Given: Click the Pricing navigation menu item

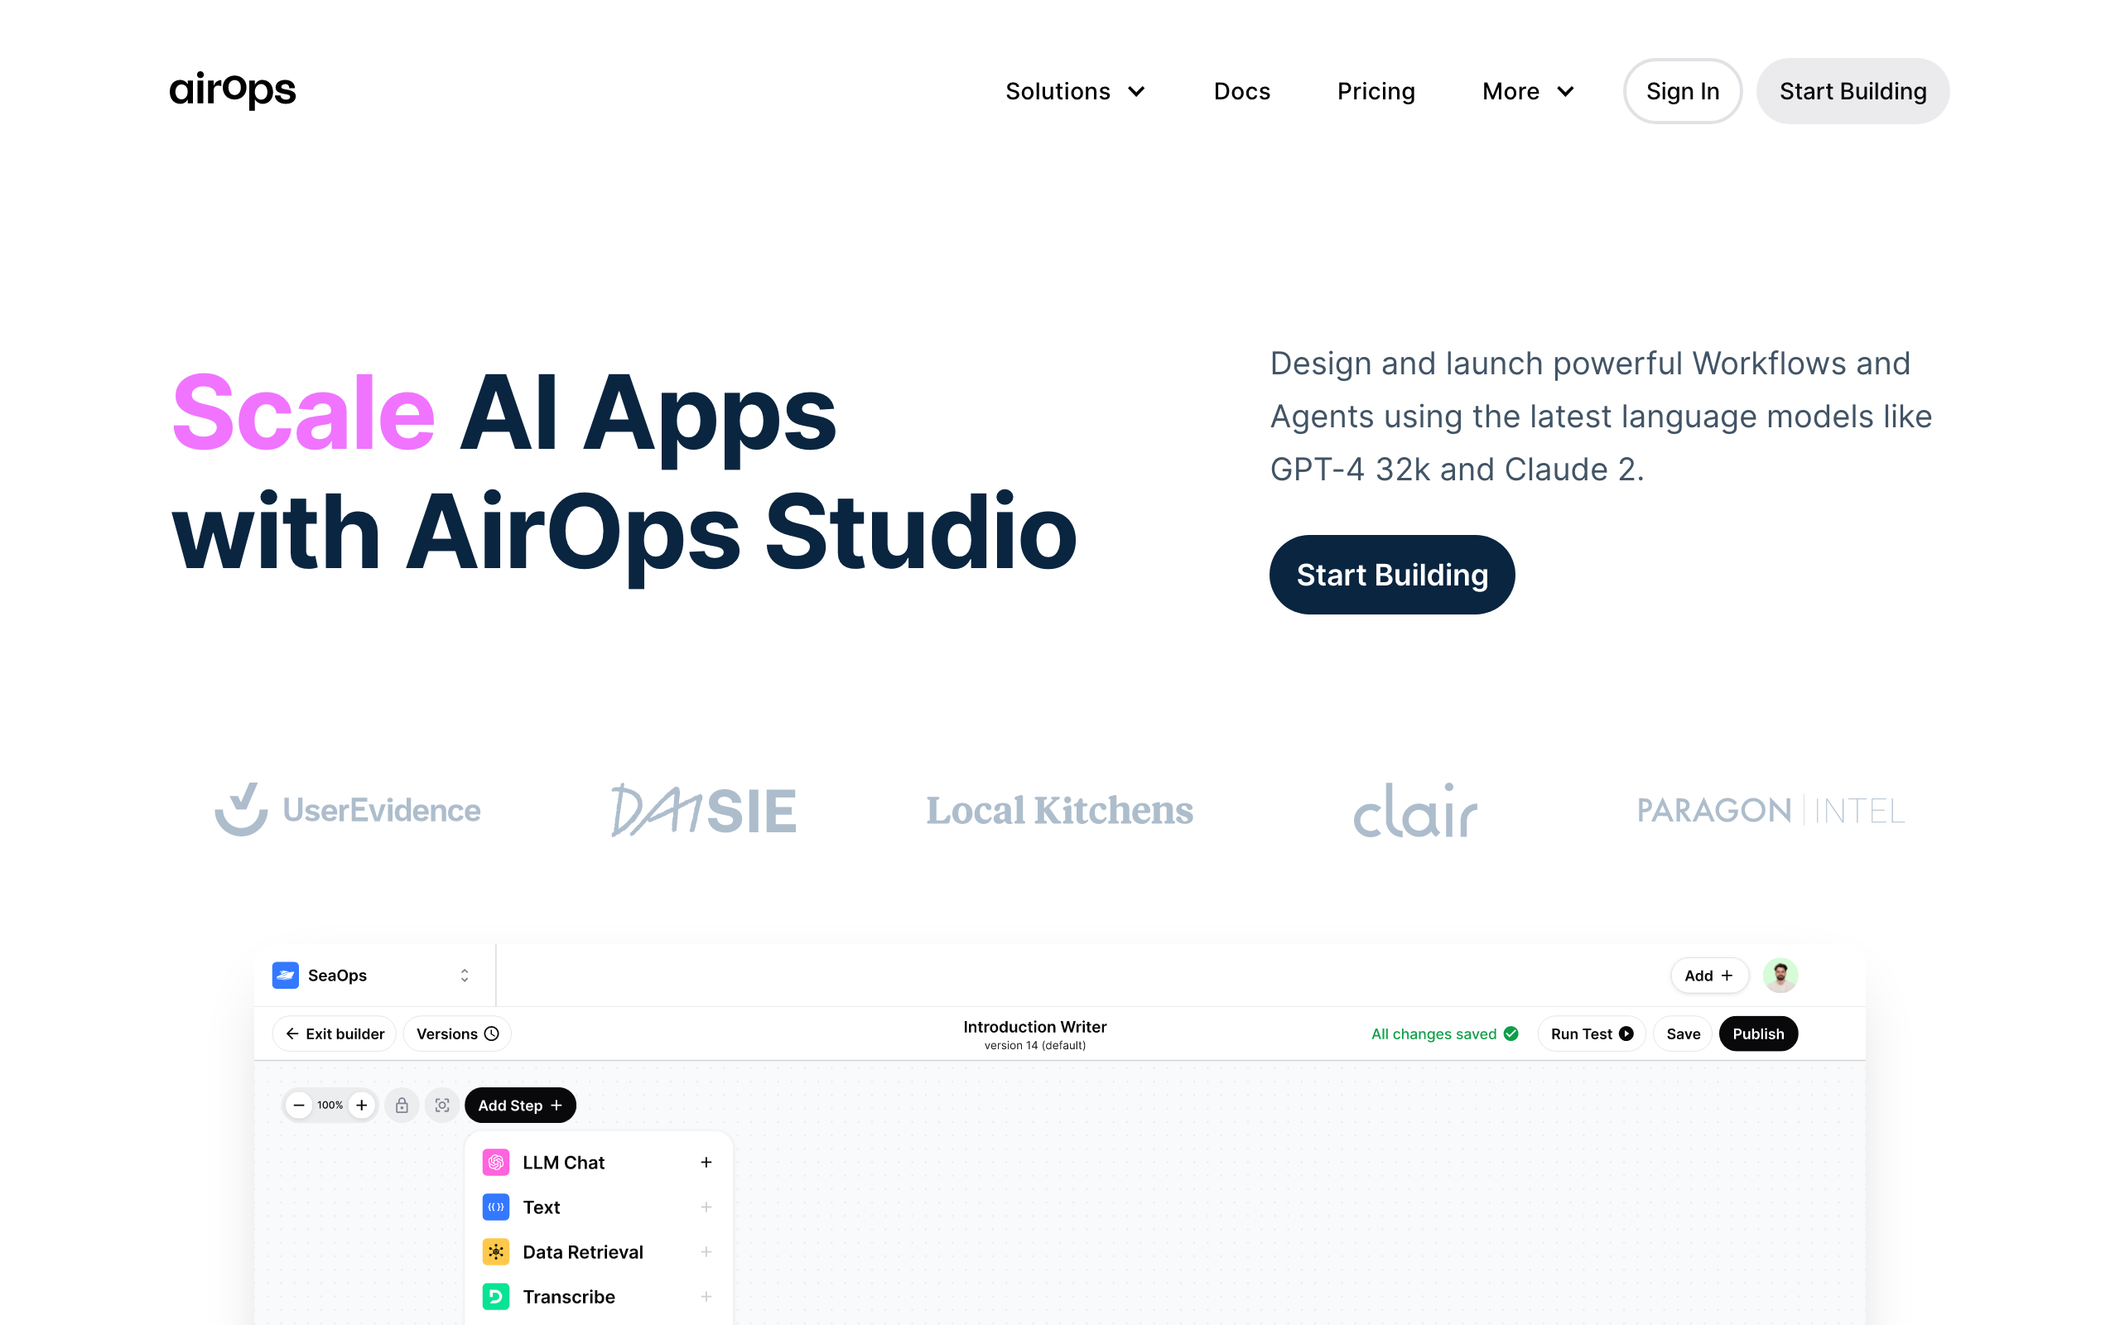Looking at the screenshot, I should 1376,92.
